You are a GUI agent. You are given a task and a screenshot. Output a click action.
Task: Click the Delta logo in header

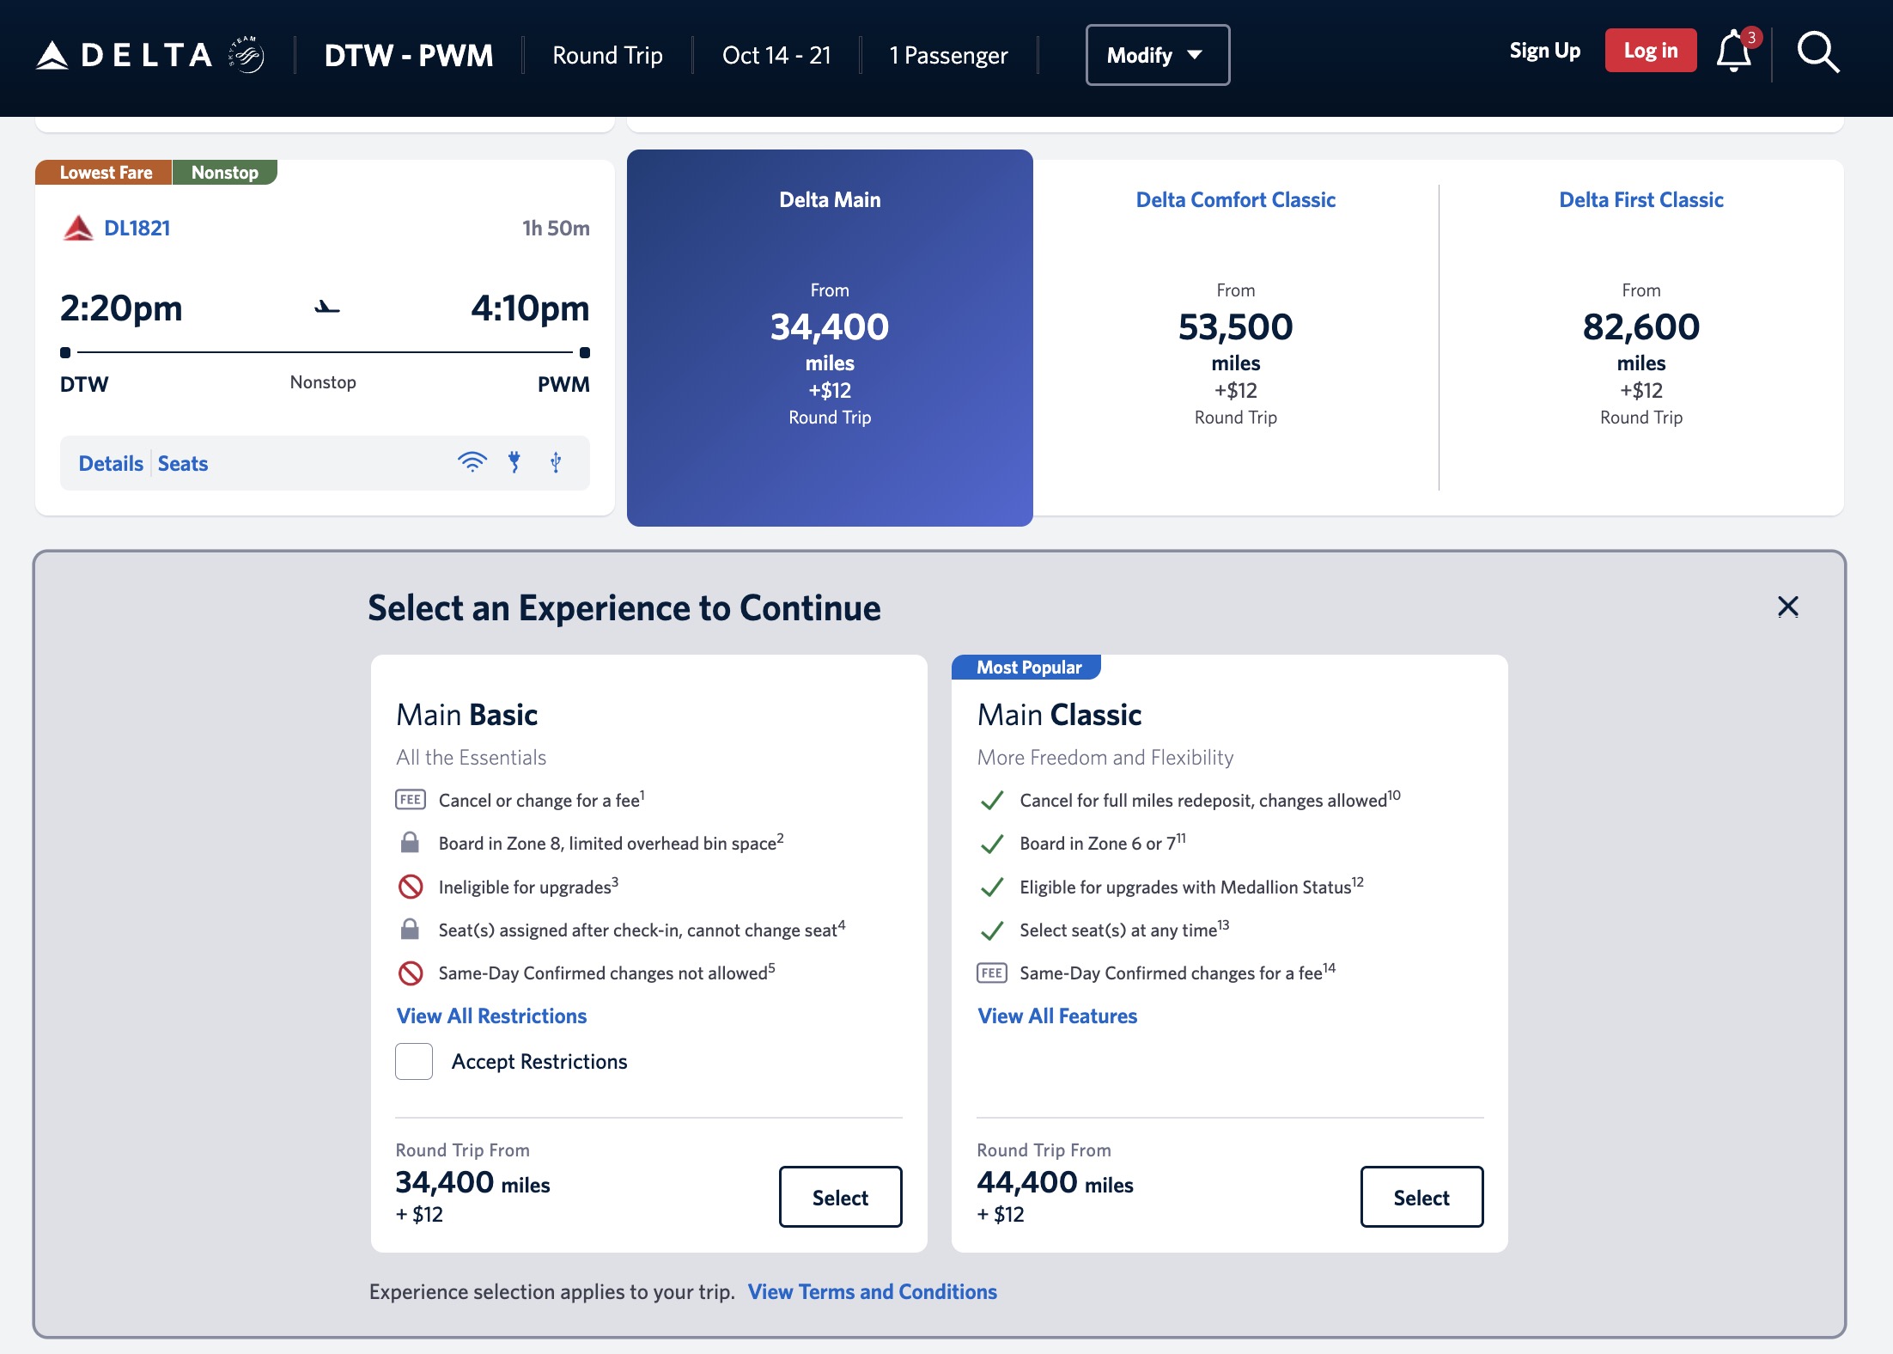(x=125, y=55)
